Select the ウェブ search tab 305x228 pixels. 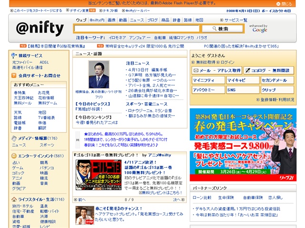pyautogui.click(x=81, y=20)
